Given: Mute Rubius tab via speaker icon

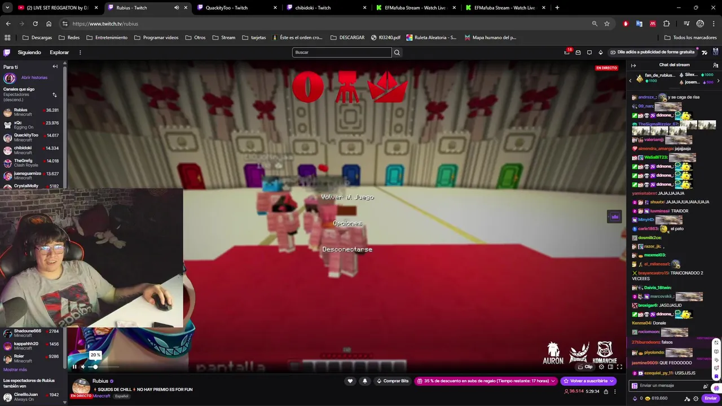Looking at the screenshot, I should (x=177, y=8).
